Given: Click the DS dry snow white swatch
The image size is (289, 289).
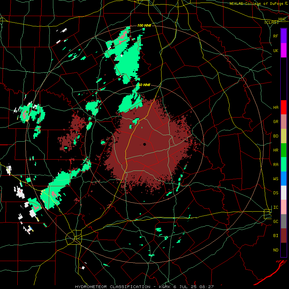Looking at the screenshot, I should click(x=284, y=193).
